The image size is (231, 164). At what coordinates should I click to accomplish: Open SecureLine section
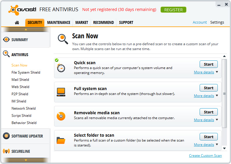tap(26, 151)
